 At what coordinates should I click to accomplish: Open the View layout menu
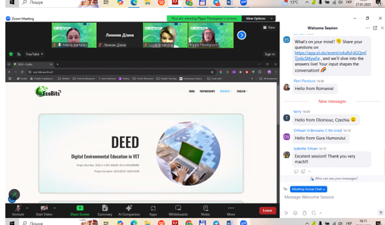(269, 27)
